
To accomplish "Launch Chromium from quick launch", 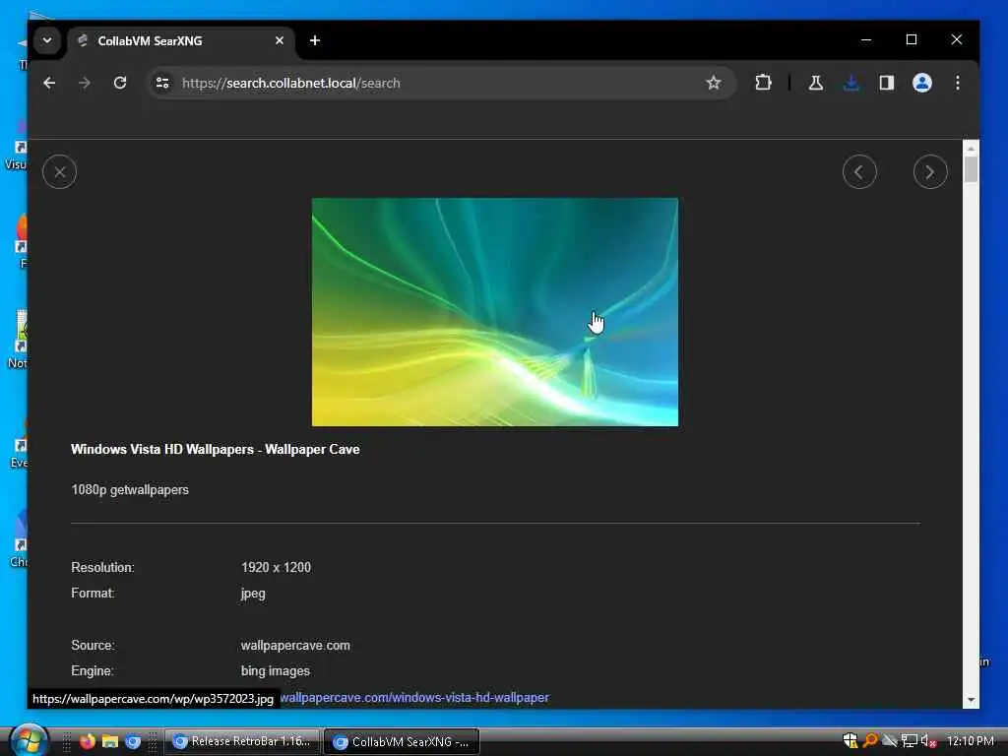I will tap(133, 741).
